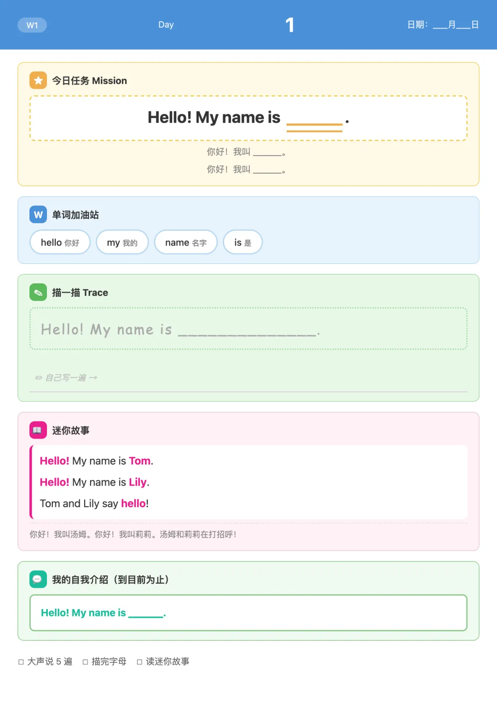The height and width of the screenshot is (704, 497).
Task: Select the W1 week badge
Action: click(x=32, y=25)
